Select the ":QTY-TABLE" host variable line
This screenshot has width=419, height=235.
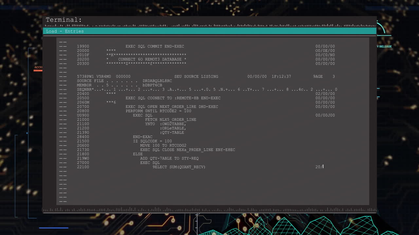[x=172, y=133]
